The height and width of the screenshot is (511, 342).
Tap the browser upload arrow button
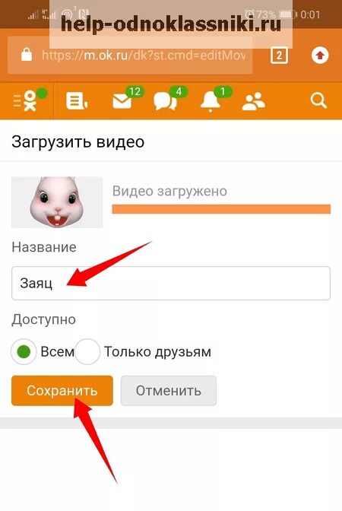(320, 56)
